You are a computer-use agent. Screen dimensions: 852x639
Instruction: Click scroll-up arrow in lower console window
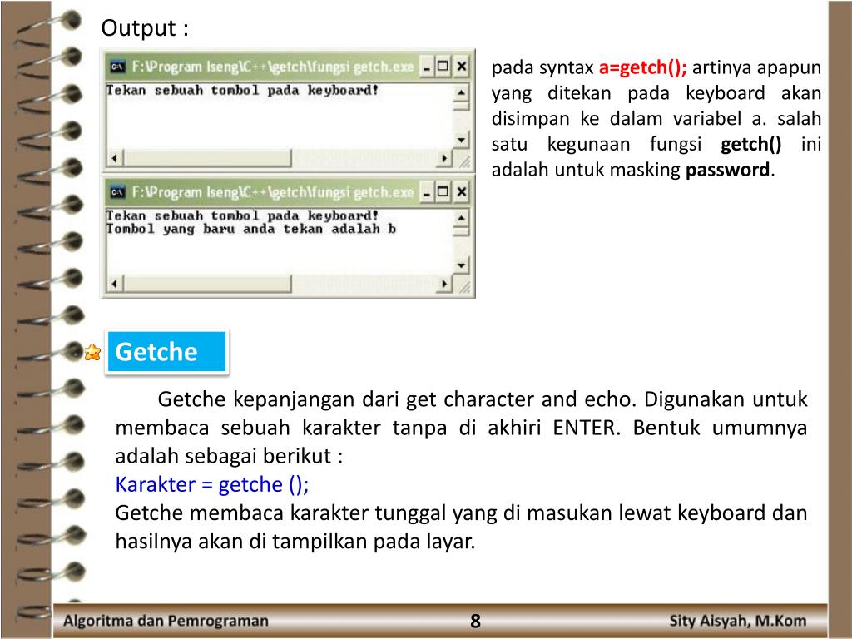(x=461, y=217)
